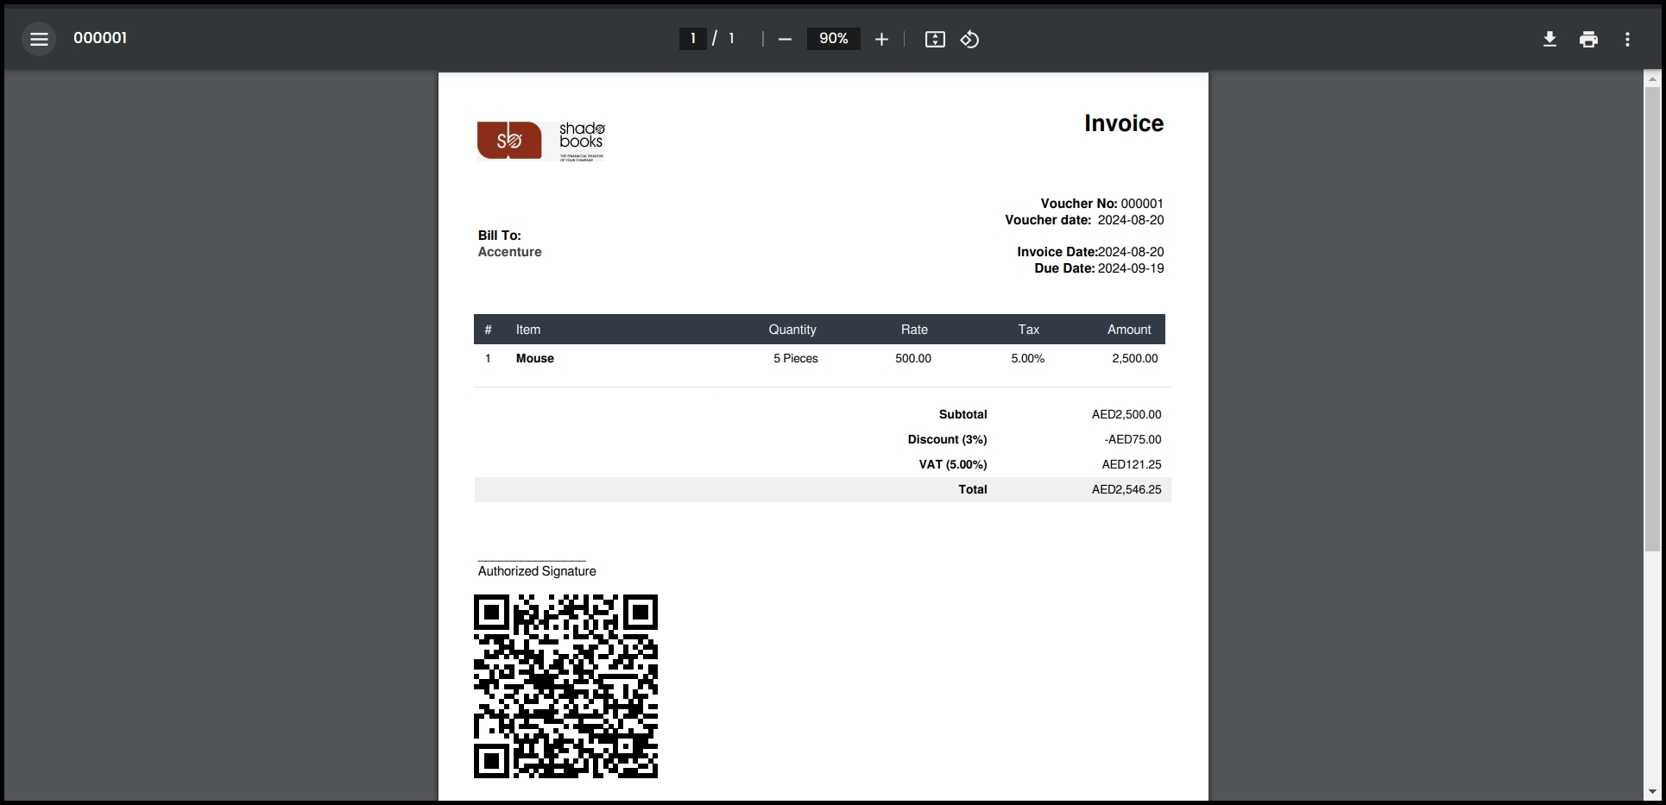
Task: Click the QR code image
Action: click(565, 686)
